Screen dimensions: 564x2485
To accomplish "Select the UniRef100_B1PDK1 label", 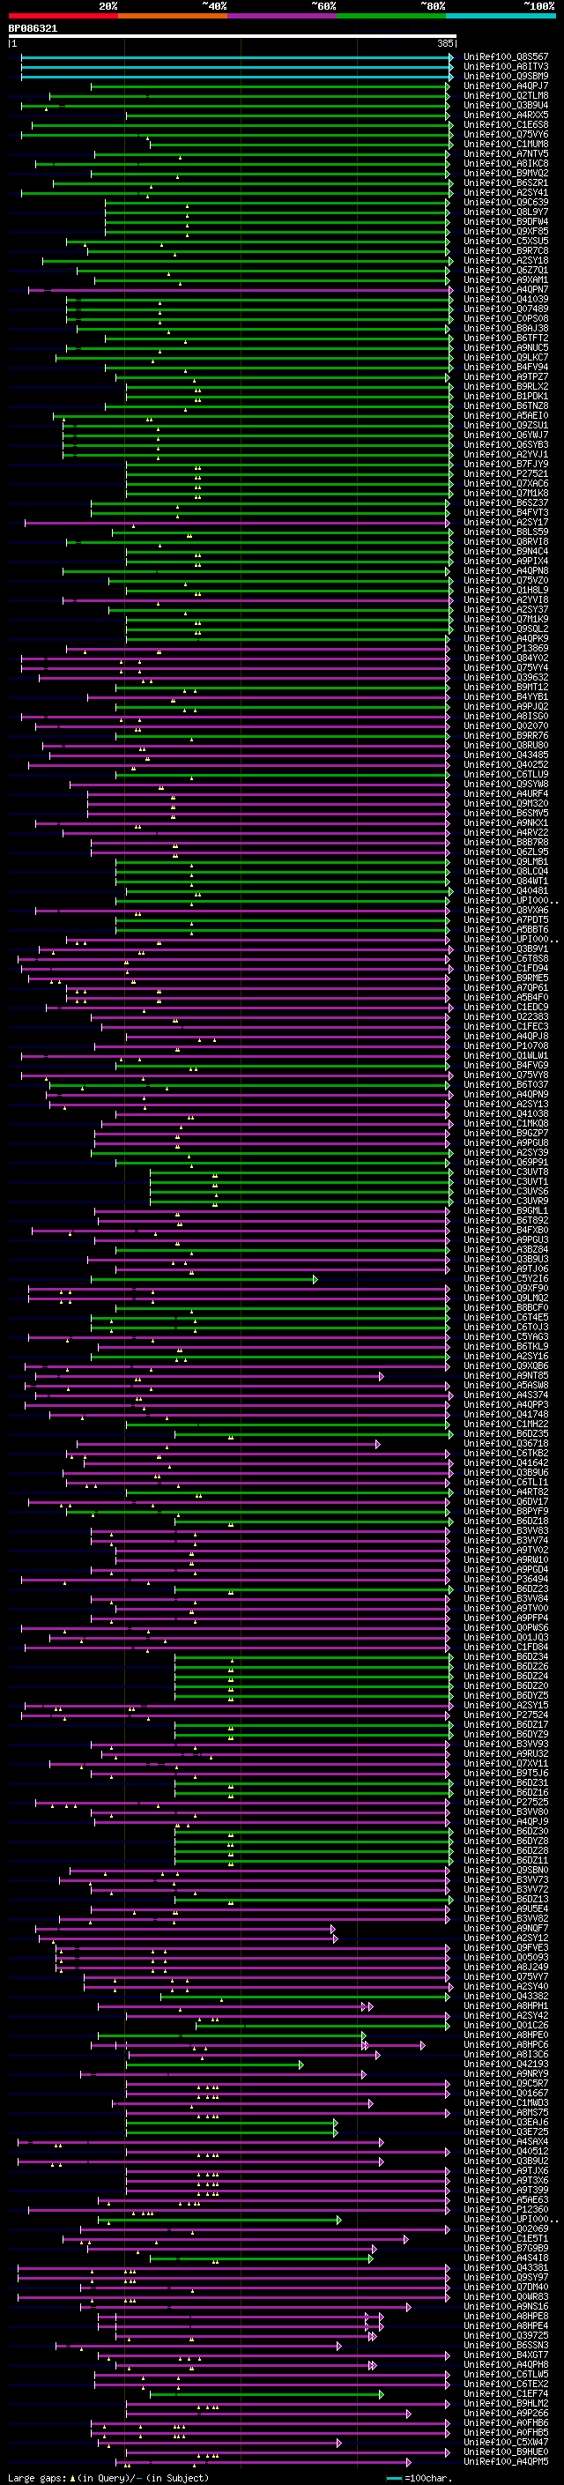I will (x=506, y=397).
